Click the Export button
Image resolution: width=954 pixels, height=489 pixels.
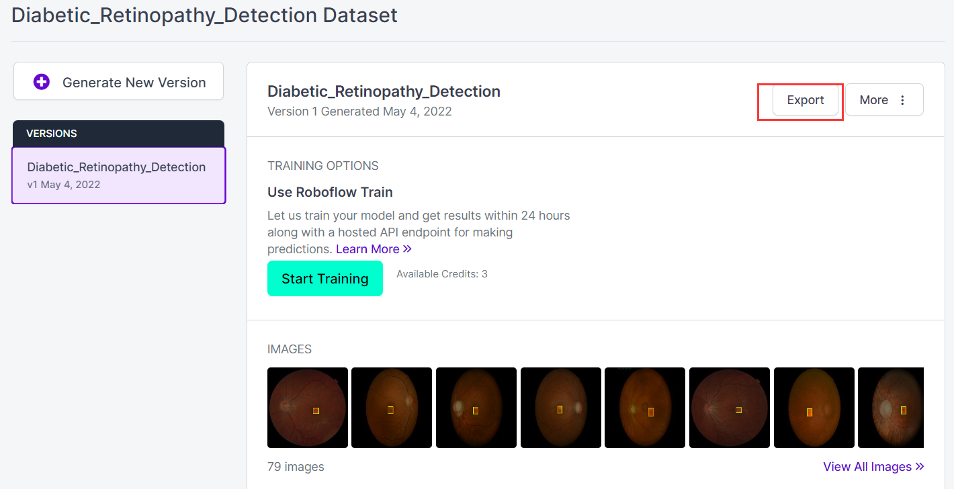805,100
